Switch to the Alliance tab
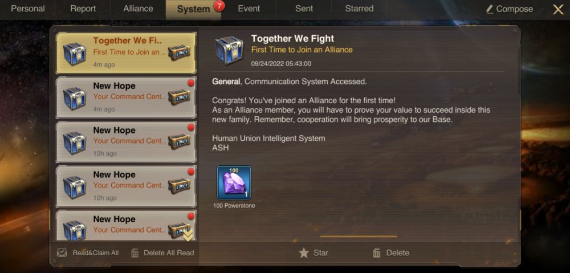This screenshot has height=273, width=570. (x=138, y=9)
